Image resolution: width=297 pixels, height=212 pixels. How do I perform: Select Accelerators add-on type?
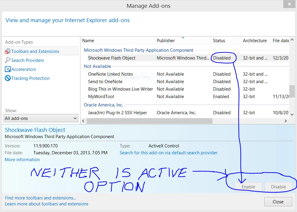click(x=20, y=69)
